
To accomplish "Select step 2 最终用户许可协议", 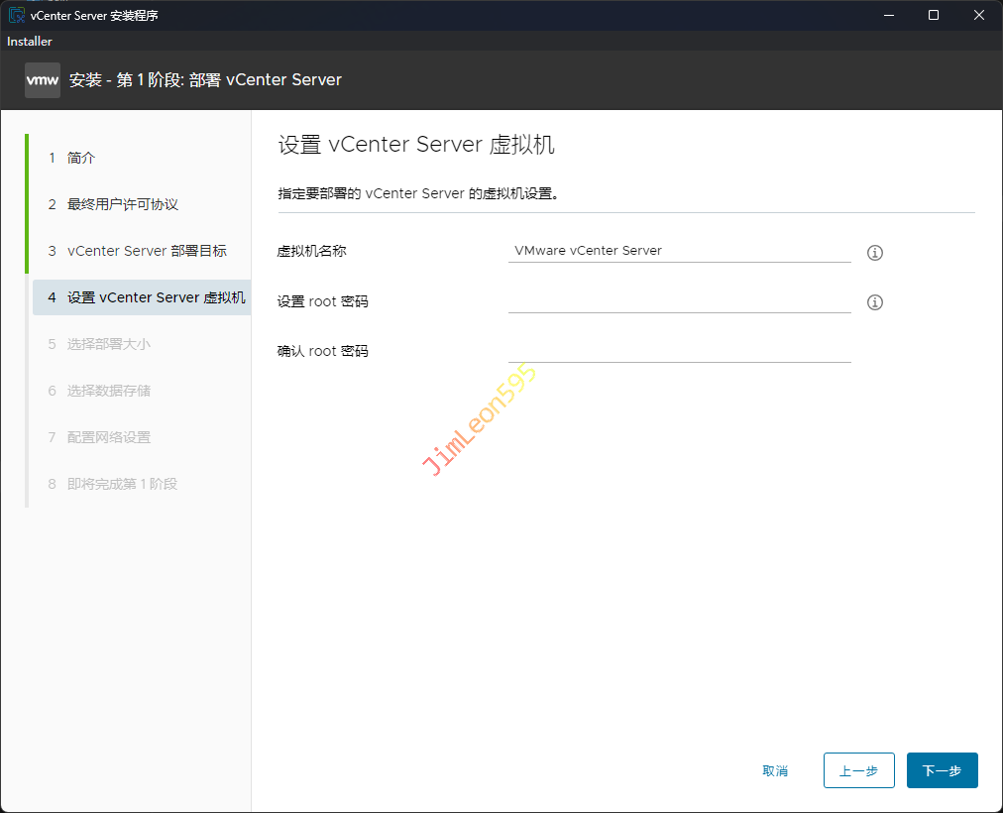I will pyautogui.click(x=122, y=204).
